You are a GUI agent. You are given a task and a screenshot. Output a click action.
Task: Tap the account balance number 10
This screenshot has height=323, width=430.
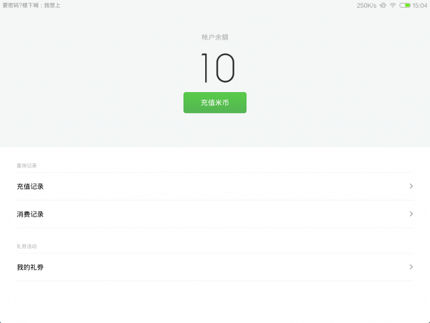218,68
